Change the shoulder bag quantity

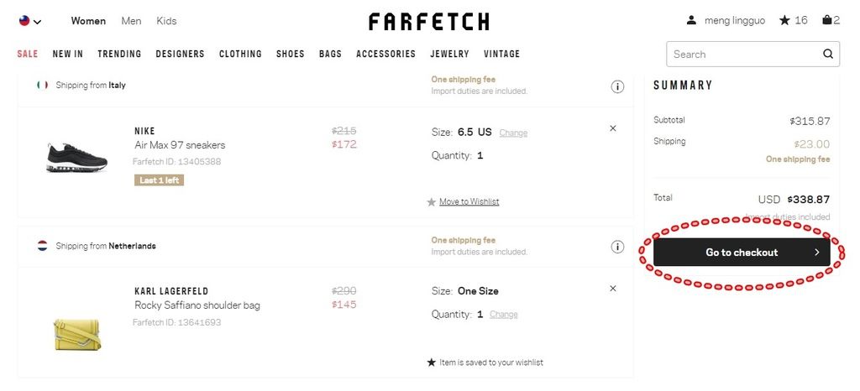(x=503, y=315)
